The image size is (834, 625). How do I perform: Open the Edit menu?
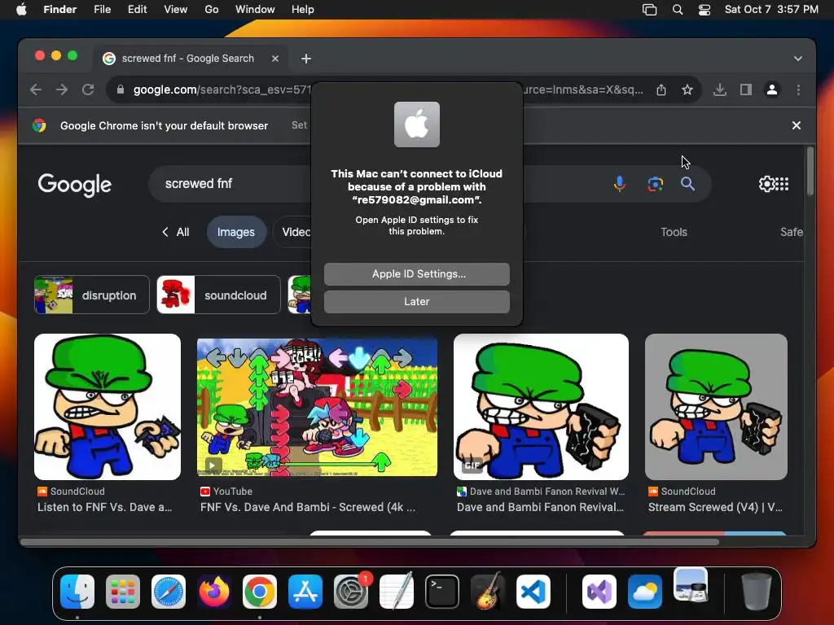pyautogui.click(x=137, y=10)
